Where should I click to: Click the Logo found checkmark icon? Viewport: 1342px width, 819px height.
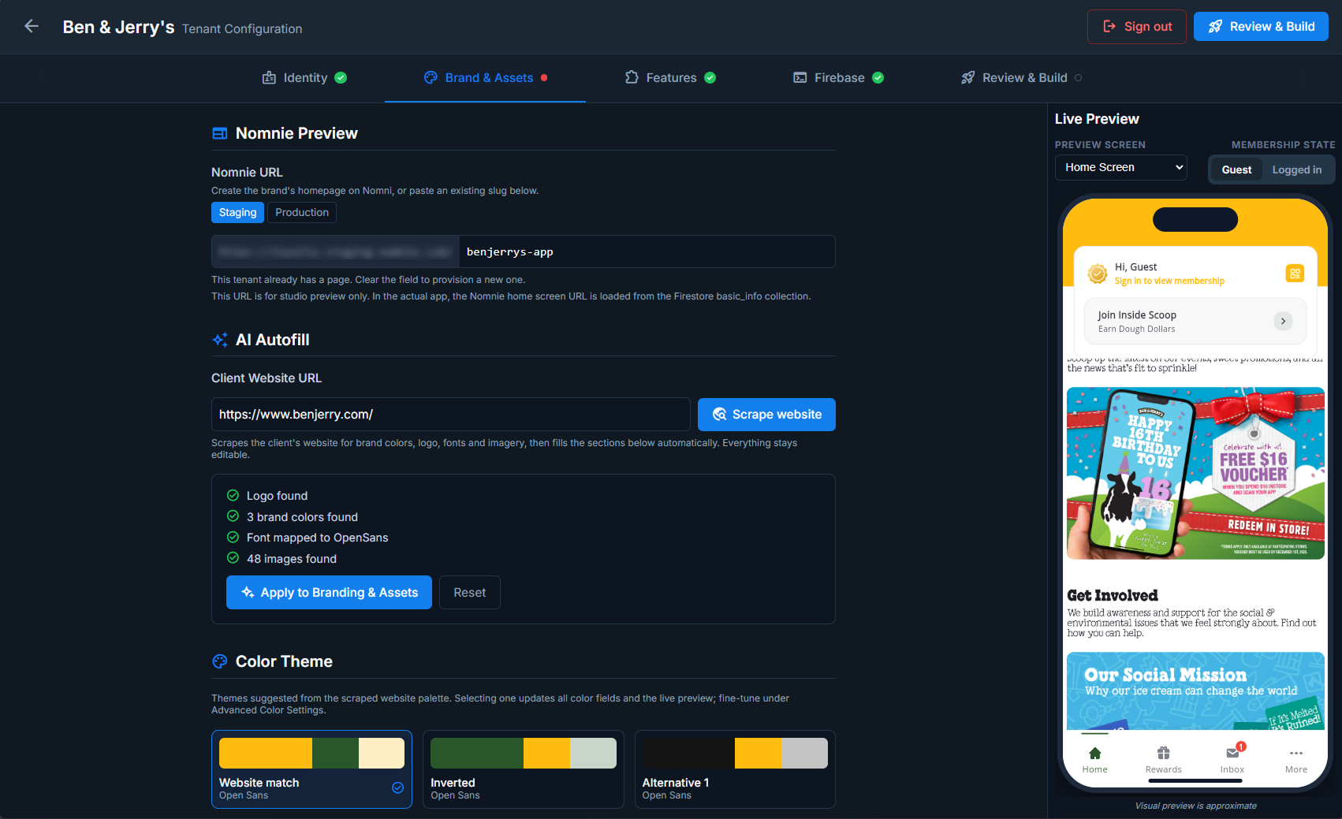click(x=233, y=495)
